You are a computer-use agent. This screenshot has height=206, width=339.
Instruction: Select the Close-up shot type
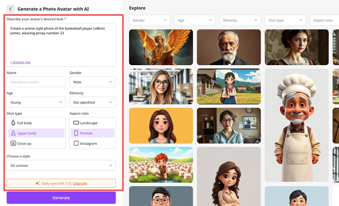click(36, 143)
